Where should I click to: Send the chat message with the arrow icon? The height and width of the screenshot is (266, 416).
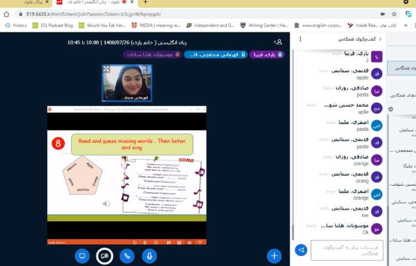(x=301, y=250)
